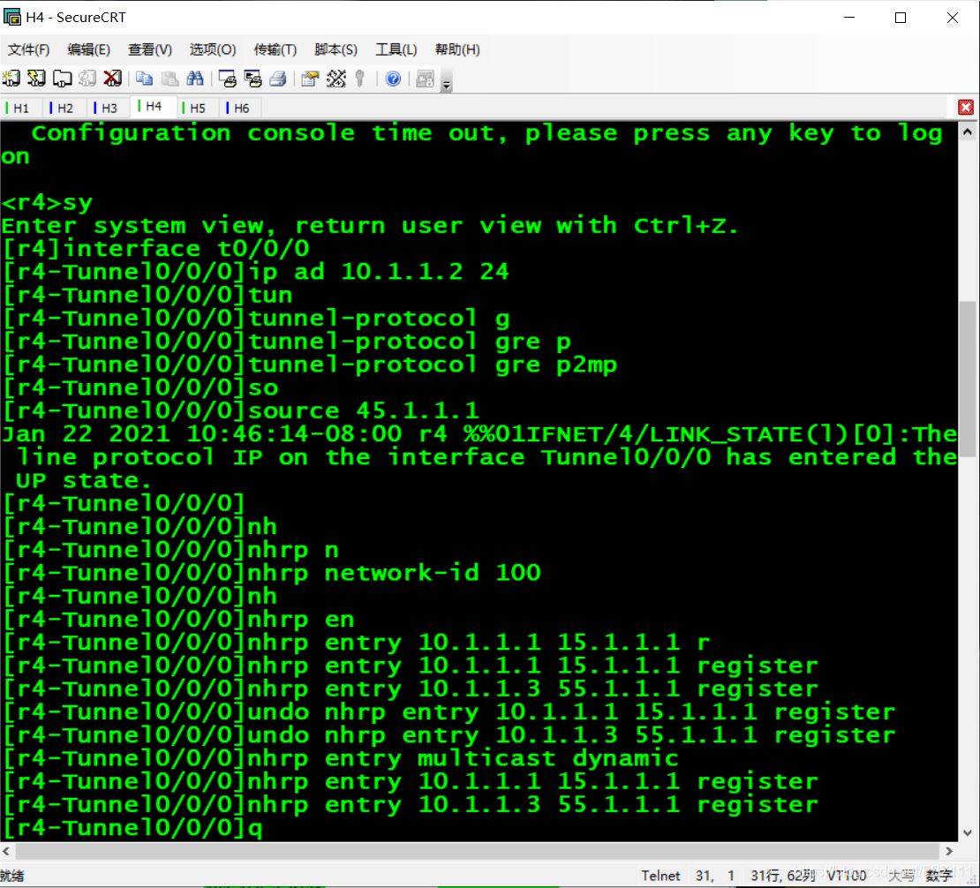
Task: Click the 'interface t0/0/0' command line
Action: (155, 249)
